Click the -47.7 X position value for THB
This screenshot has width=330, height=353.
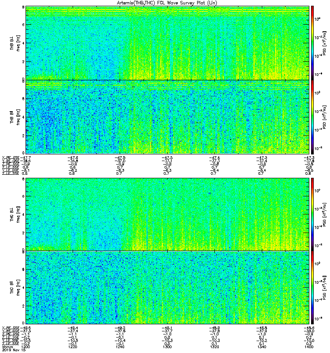point(26,158)
